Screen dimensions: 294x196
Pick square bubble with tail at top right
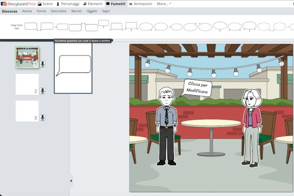point(76,27)
